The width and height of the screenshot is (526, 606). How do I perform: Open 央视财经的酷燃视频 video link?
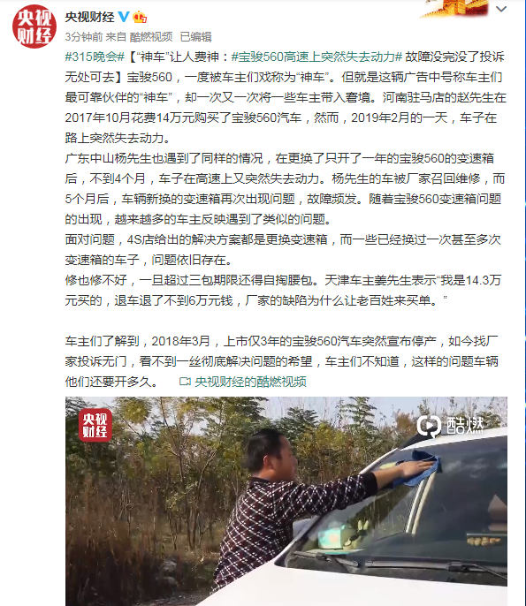coord(251,382)
